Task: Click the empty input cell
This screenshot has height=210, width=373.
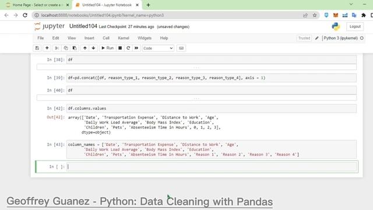Action: pyautogui.click(x=212, y=167)
